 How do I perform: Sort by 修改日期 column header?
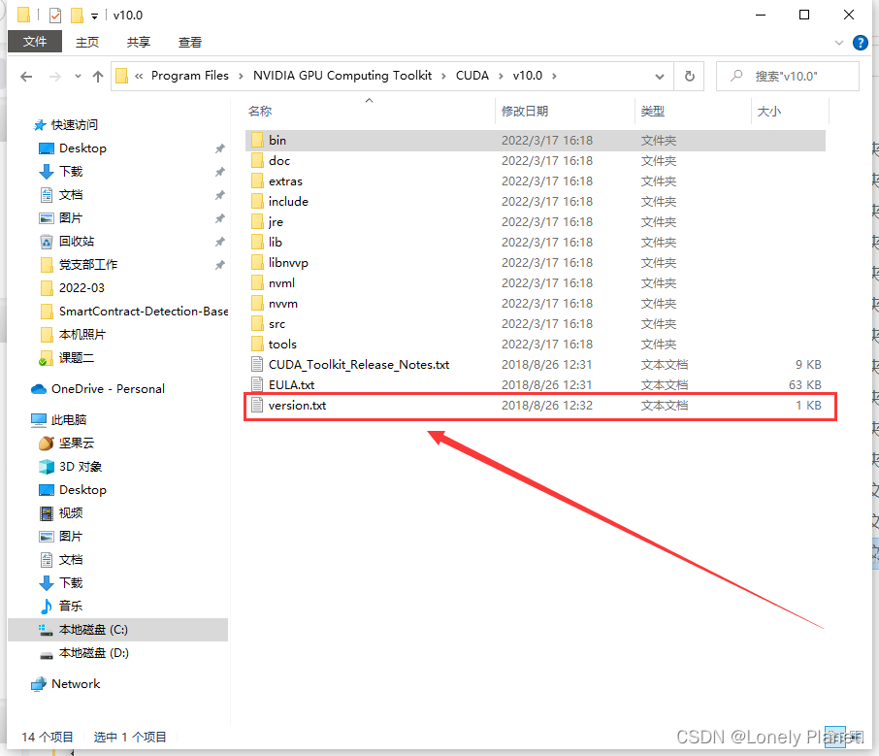[x=565, y=111]
